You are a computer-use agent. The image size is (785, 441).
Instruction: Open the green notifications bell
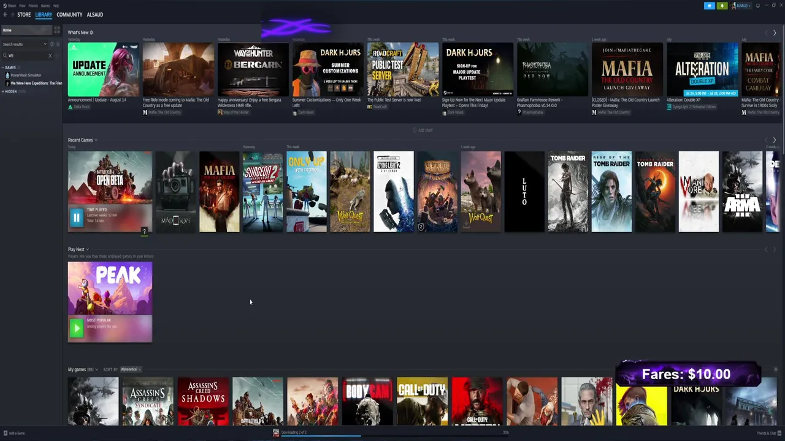click(722, 6)
